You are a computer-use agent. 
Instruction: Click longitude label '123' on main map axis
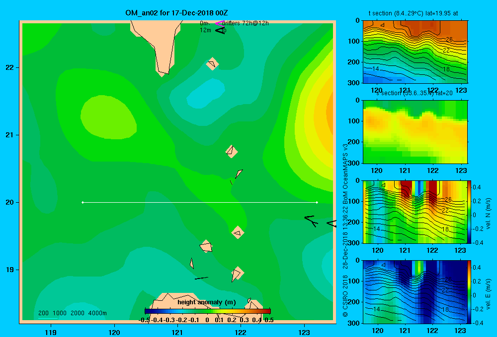[304, 332]
